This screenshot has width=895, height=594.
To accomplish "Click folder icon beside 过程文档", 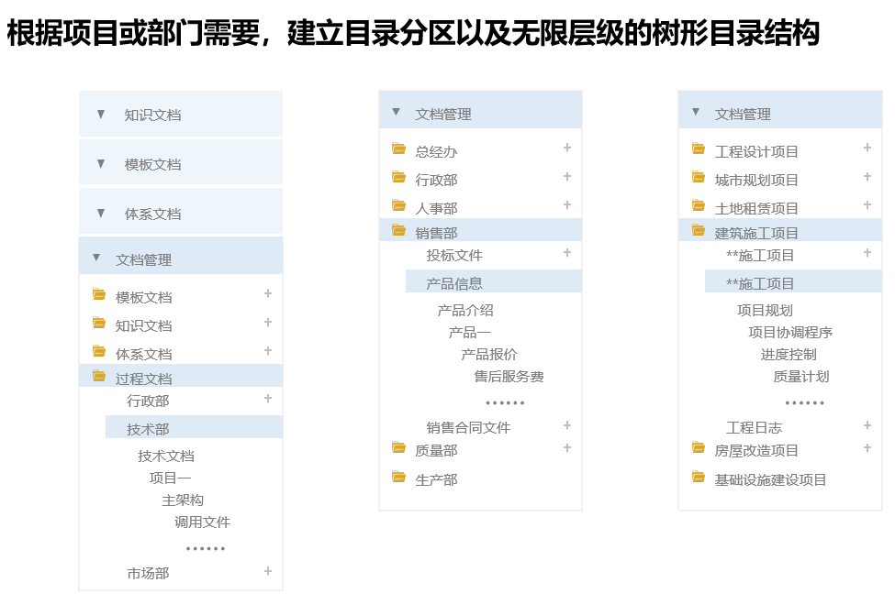I will [99, 376].
